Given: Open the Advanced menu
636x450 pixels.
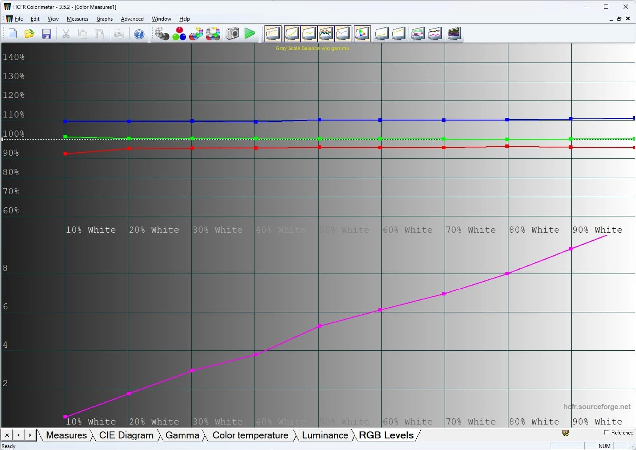Looking at the screenshot, I should tap(132, 19).
